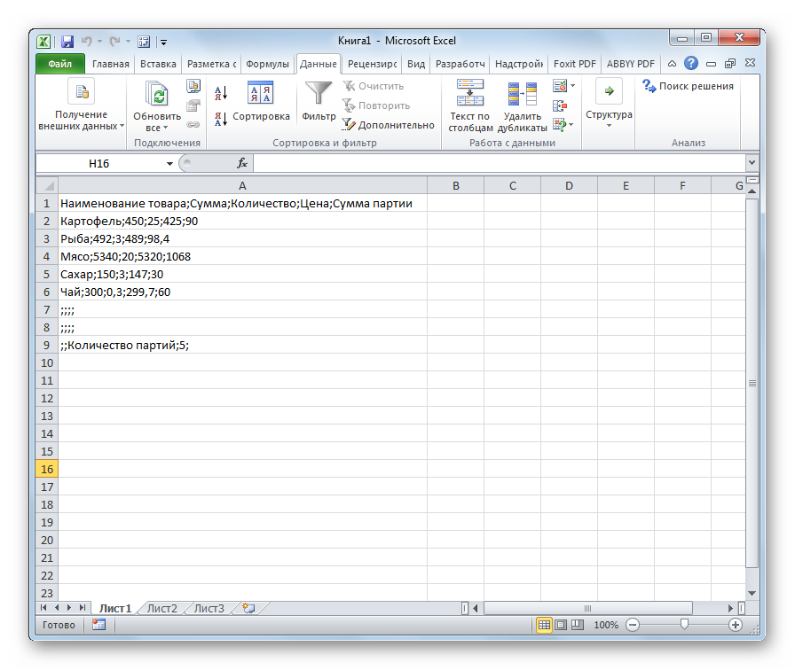Switch to Page Break Preview view

pyautogui.click(x=578, y=625)
